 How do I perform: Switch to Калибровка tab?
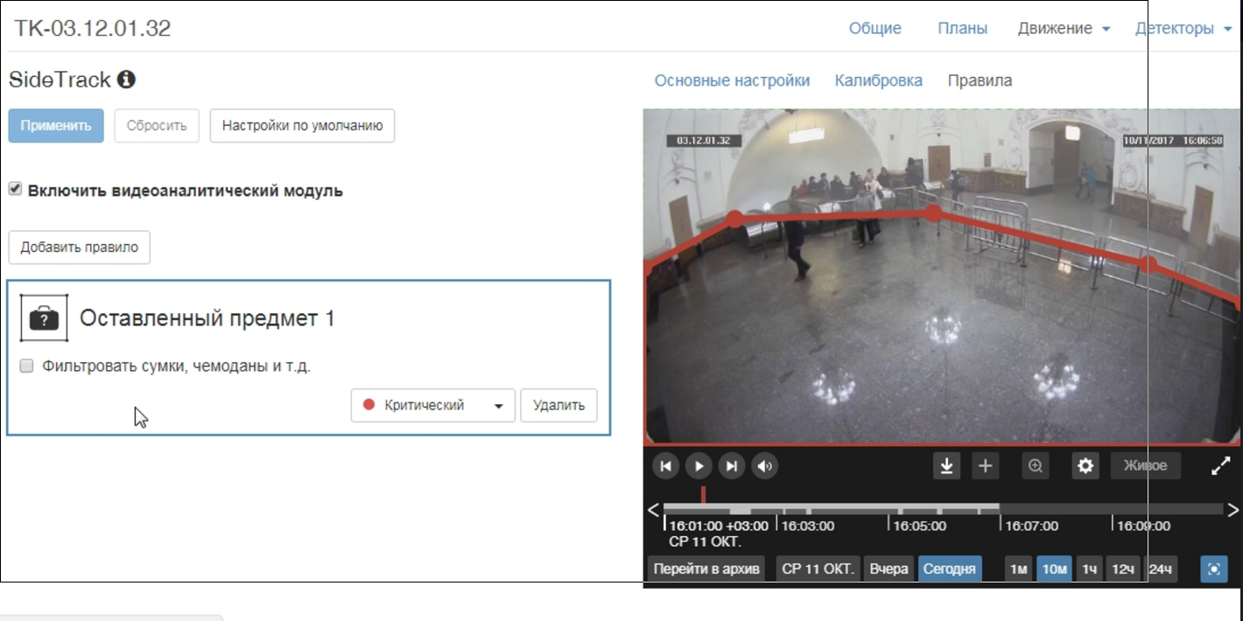coord(878,80)
